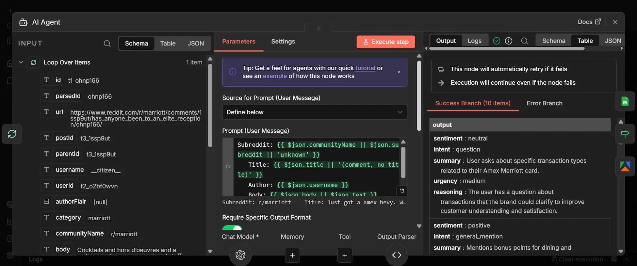This screenshot has width=637, height=266.
Task: Open the Parameters tab
Action: 239,42
